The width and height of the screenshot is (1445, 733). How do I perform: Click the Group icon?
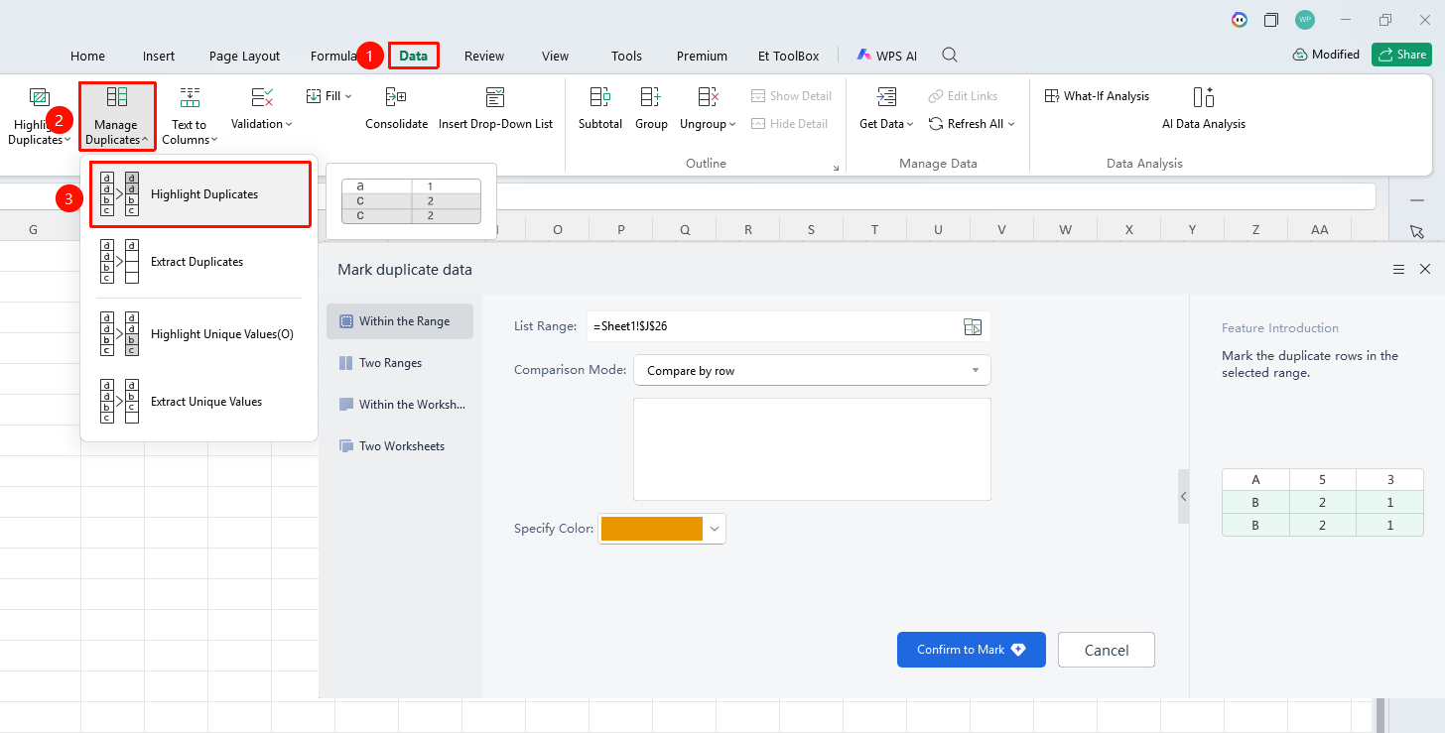tap(651, 97)
